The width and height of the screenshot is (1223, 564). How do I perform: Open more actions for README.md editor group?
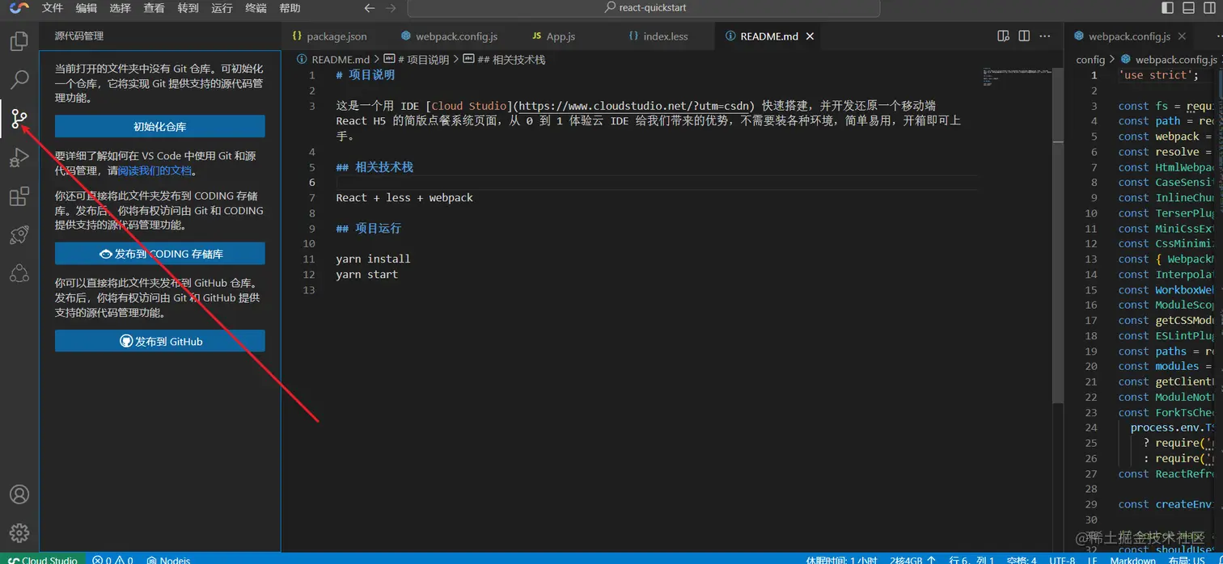point(1045,36)
